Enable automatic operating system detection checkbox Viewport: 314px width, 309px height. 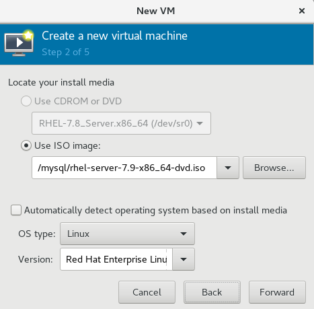[16, 210]
